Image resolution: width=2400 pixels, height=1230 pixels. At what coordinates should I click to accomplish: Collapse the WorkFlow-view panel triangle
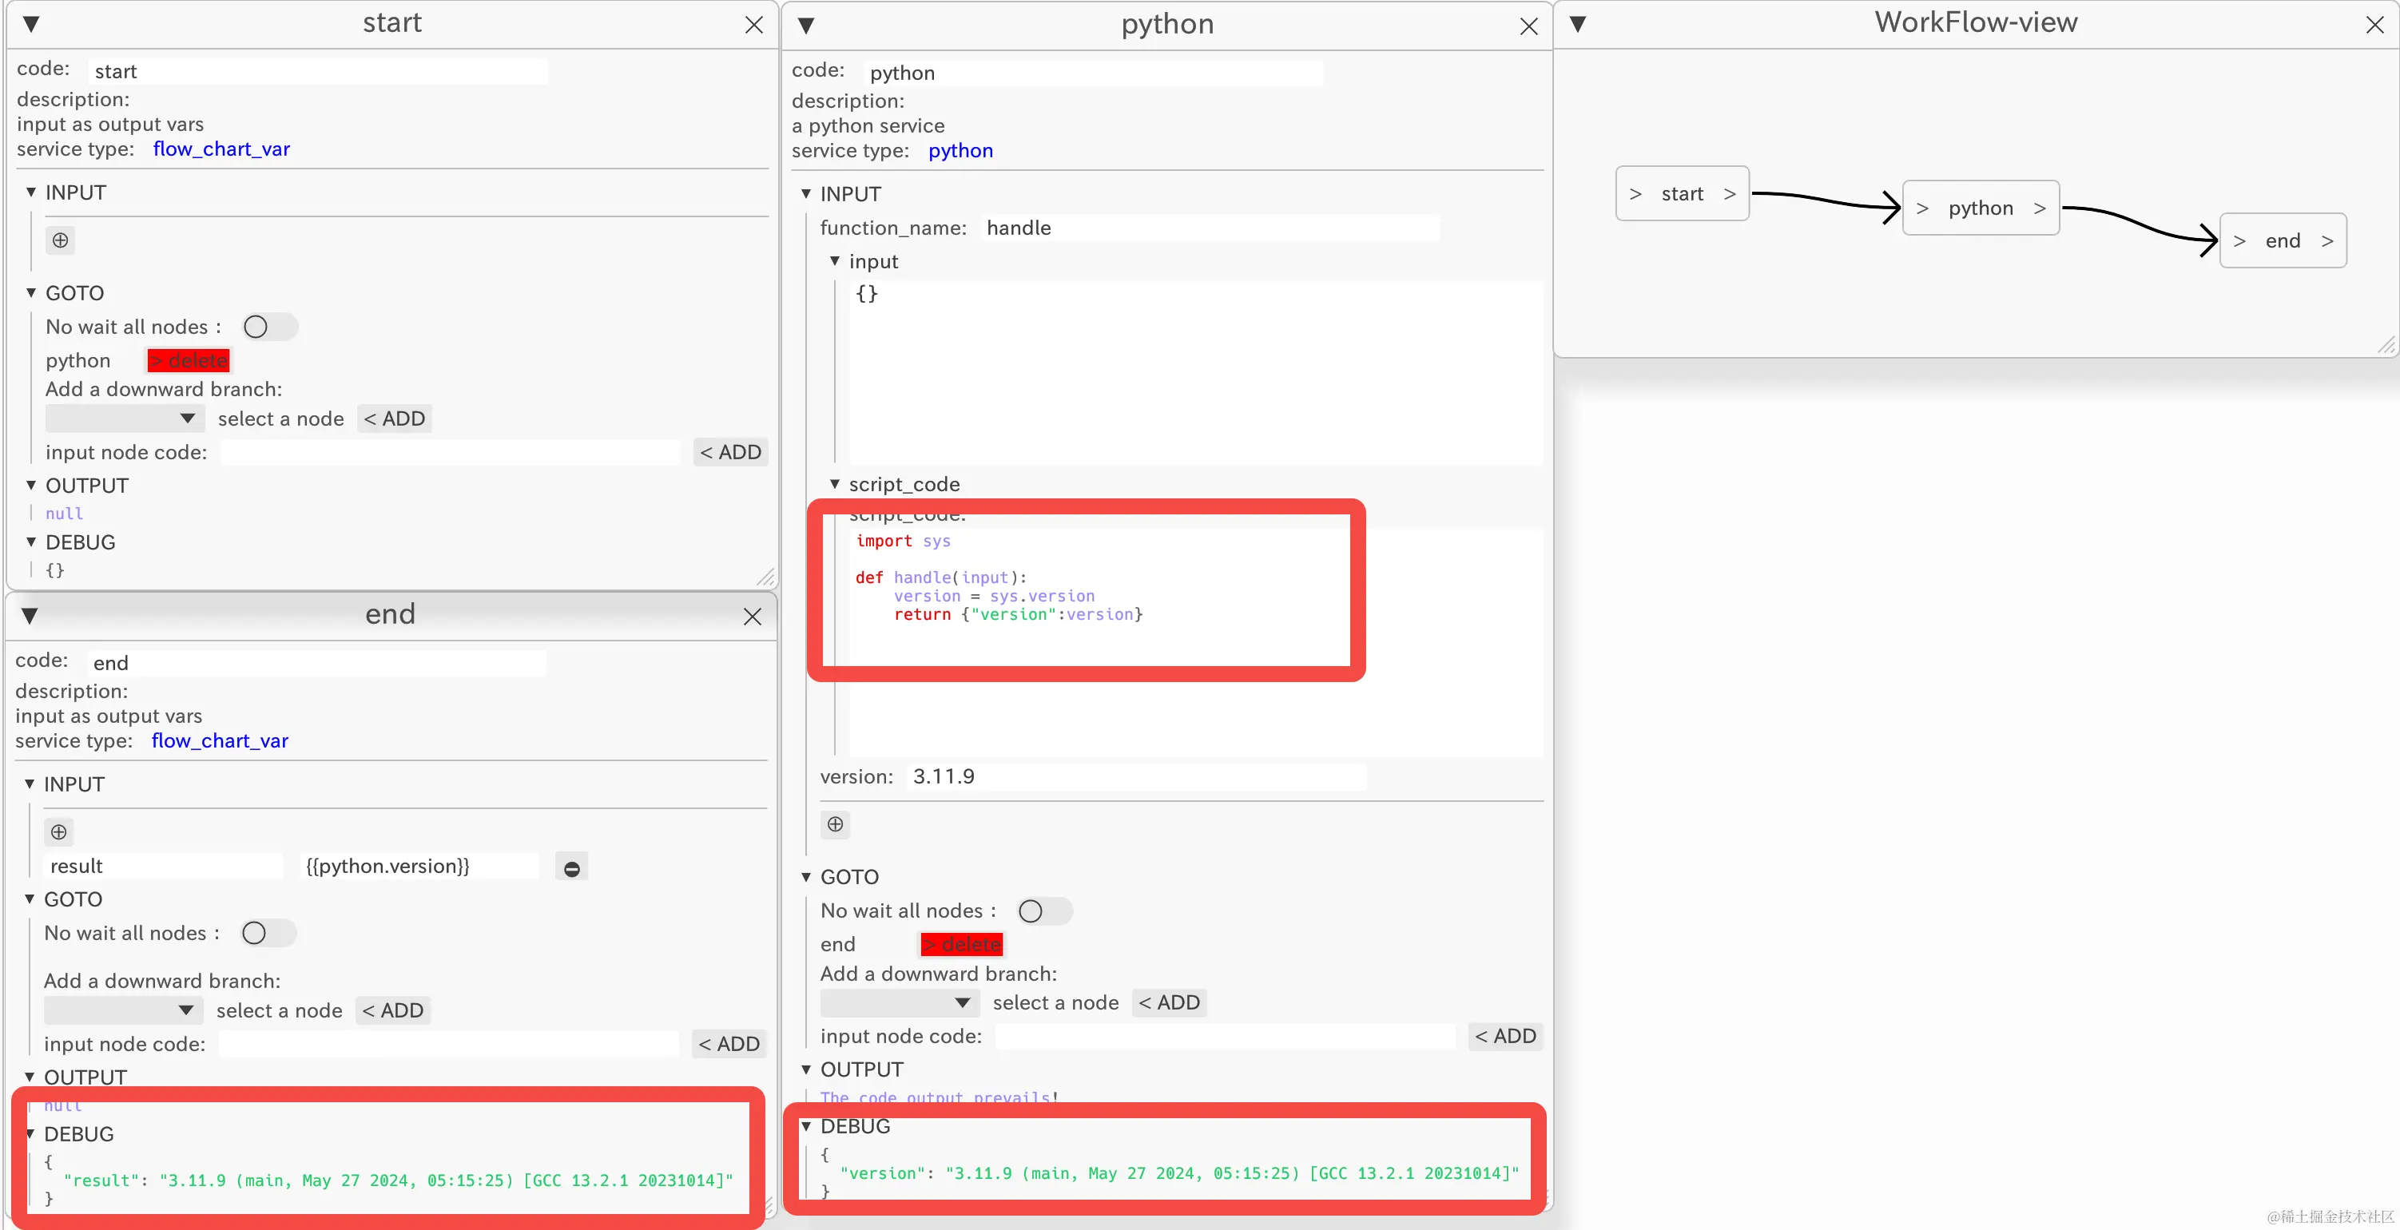(1577, 23)
